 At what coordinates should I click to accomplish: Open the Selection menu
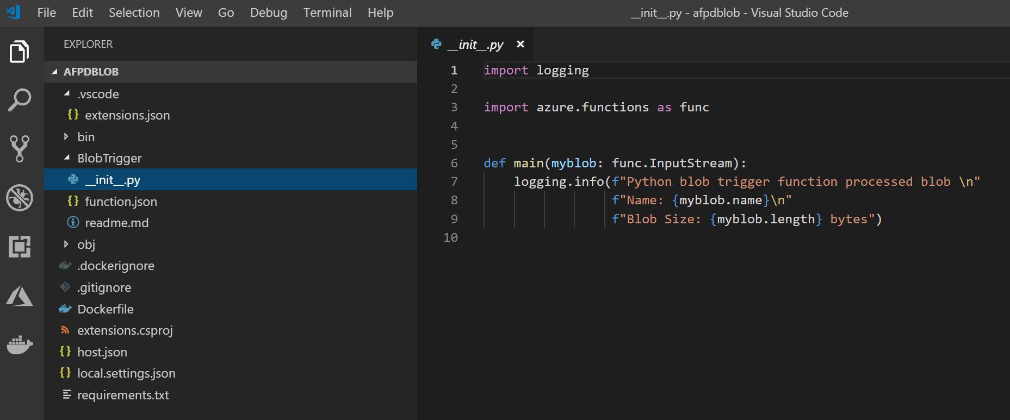(134, 12)
